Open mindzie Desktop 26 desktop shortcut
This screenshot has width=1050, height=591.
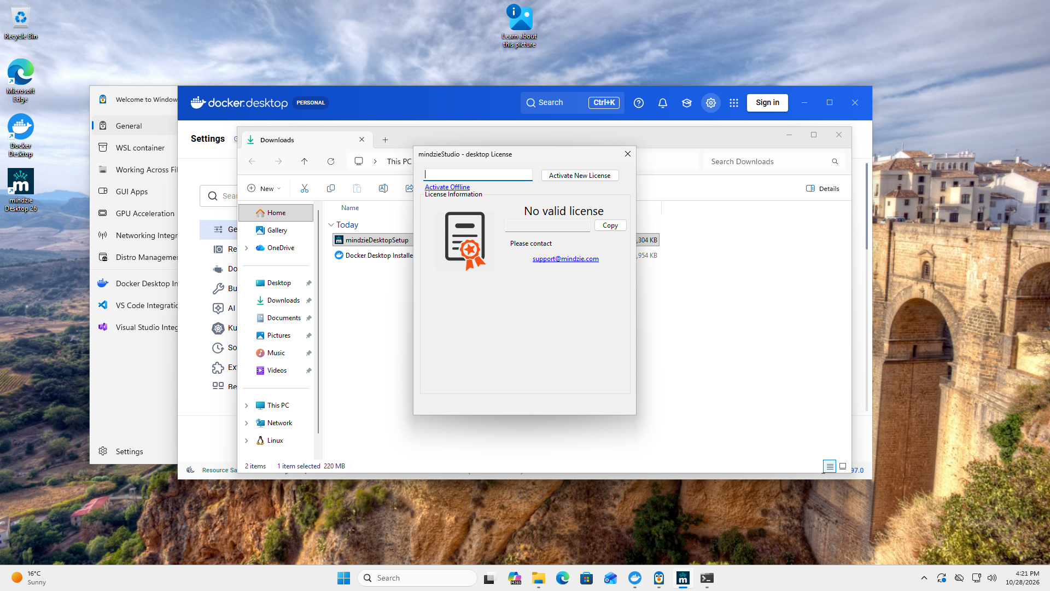click(x=21, y=190)
